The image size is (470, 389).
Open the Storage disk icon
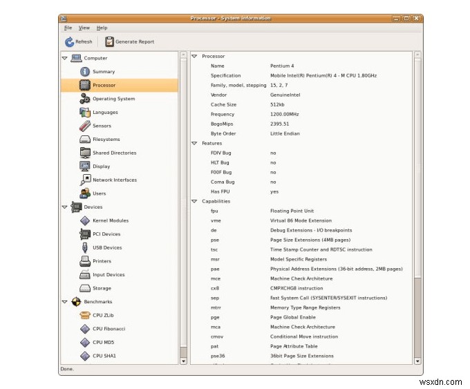[x=85, y=288]
